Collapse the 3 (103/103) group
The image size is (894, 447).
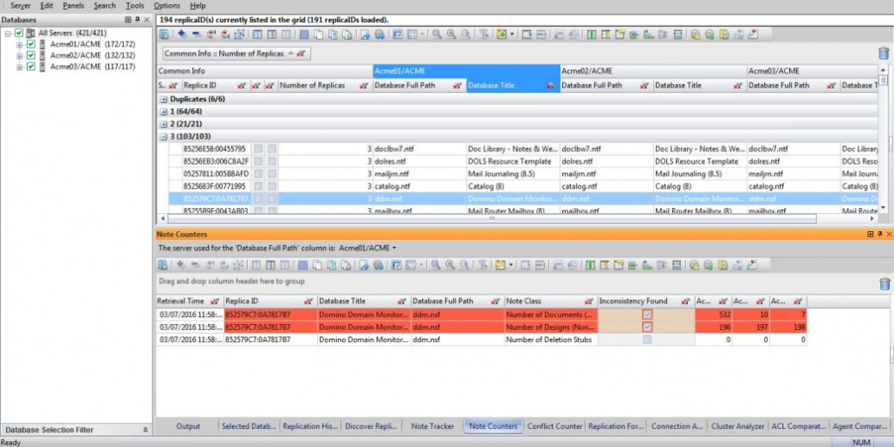click(164, 137)
